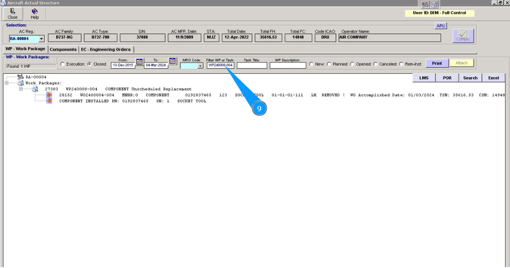
Task: Click the application icon in the title bar
Action: click(3, 3)
